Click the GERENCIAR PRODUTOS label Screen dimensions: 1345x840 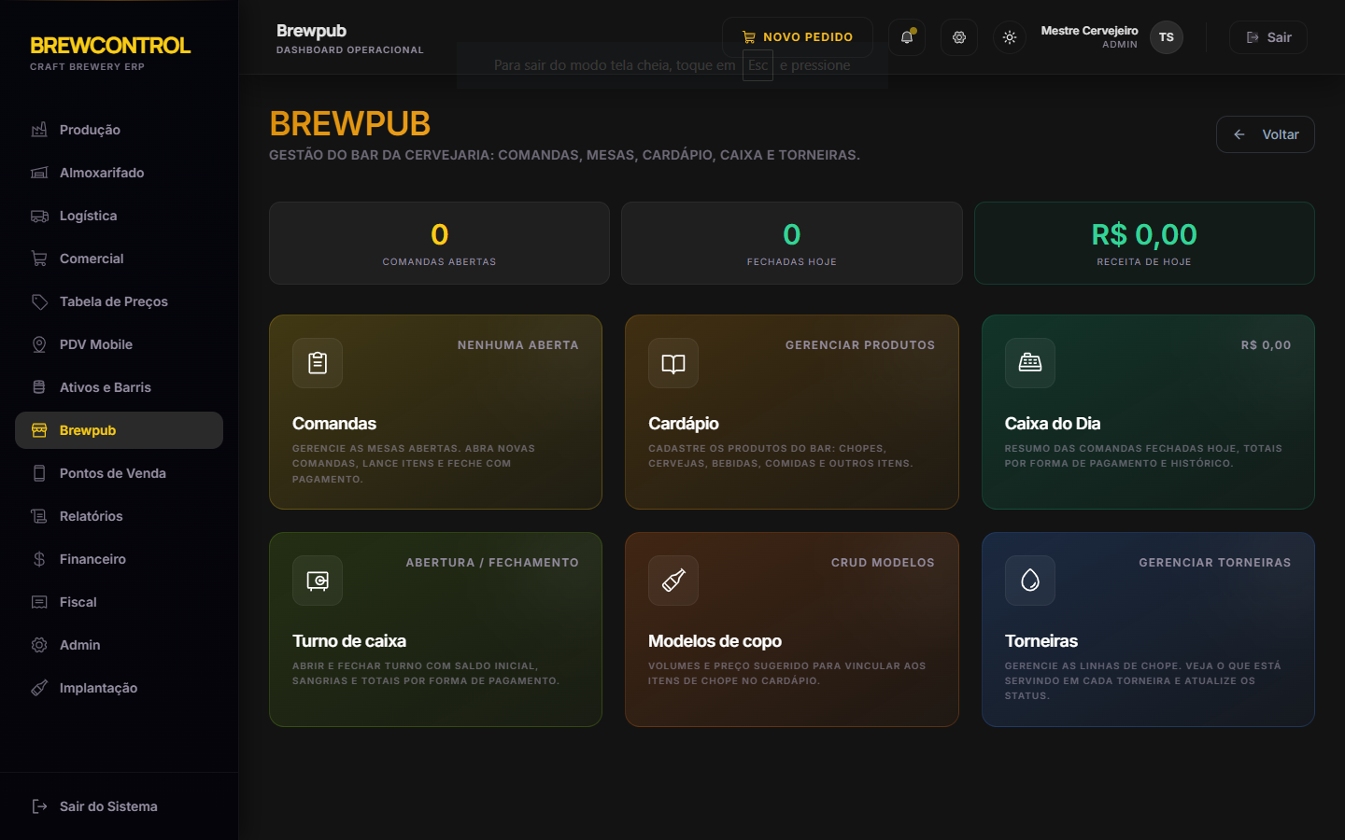860,345
